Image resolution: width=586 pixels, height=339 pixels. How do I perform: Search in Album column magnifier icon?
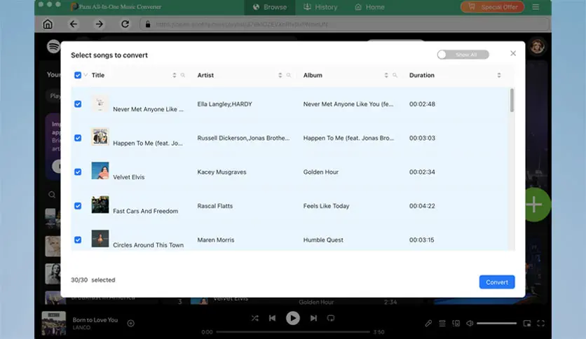click(x=395, y=75)
